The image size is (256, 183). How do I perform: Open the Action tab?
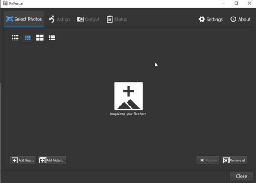59,19
